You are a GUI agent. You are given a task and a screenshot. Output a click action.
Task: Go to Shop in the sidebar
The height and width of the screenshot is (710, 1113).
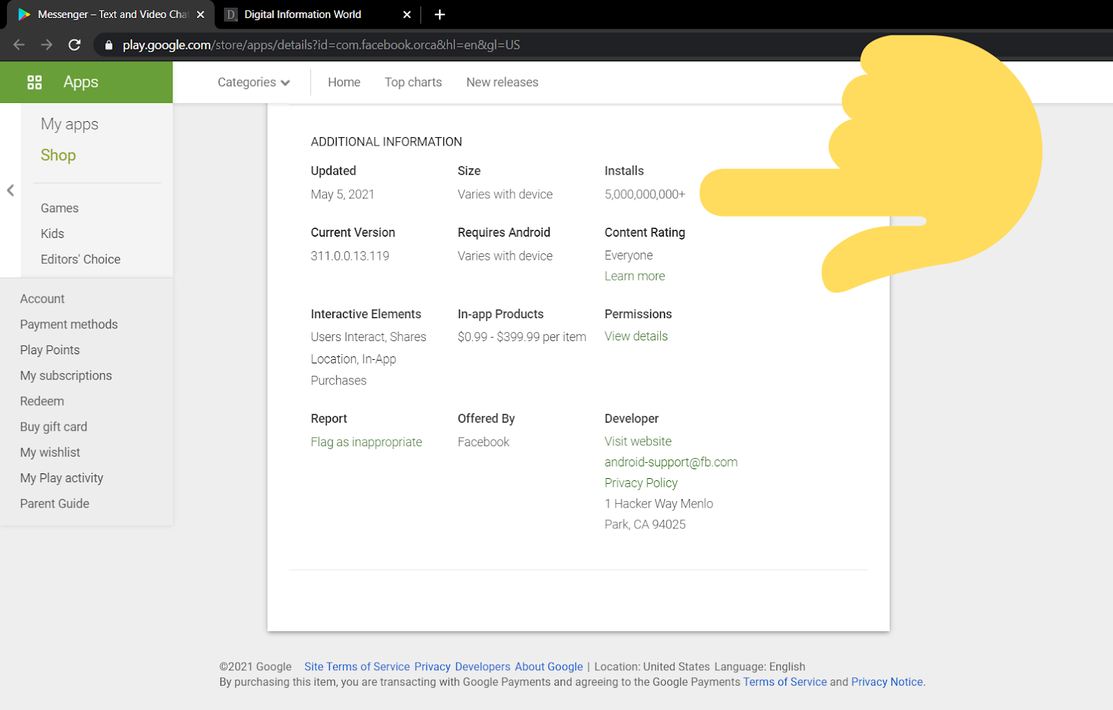tap(58, 155)
